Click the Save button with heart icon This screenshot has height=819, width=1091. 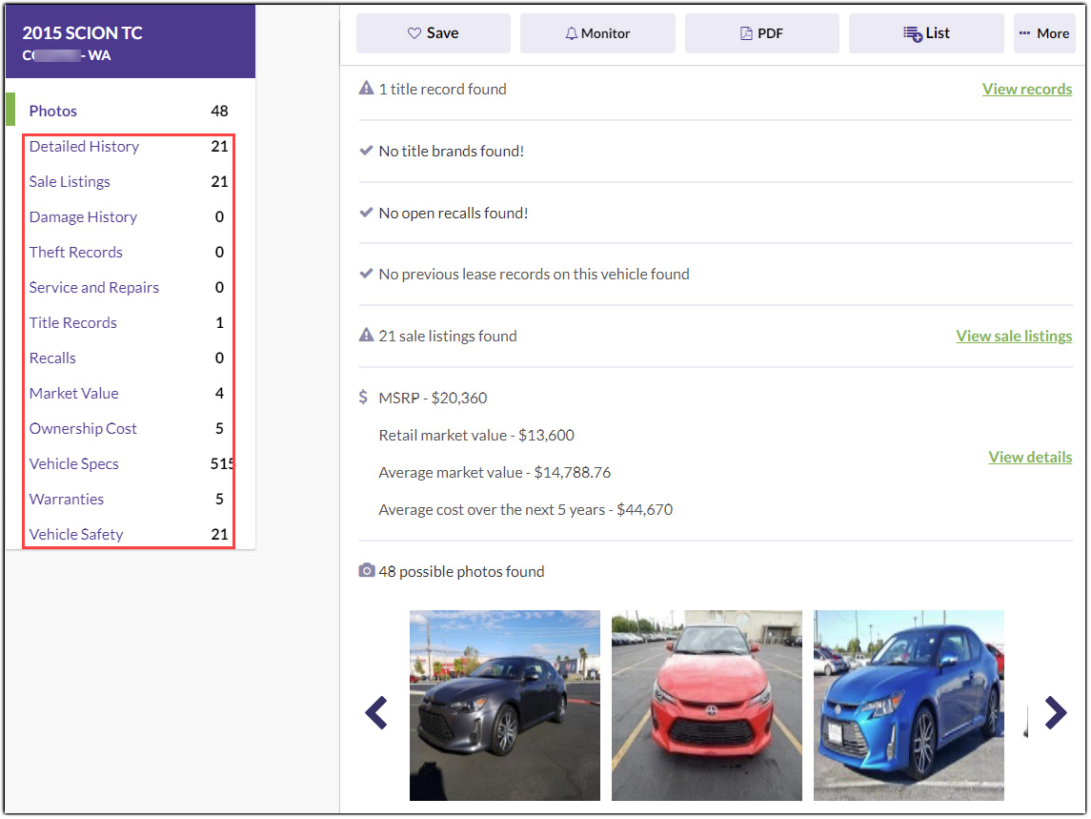433,33
